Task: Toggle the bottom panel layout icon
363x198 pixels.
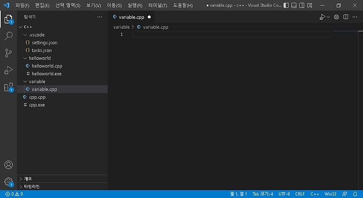Action: coord(294,5)
